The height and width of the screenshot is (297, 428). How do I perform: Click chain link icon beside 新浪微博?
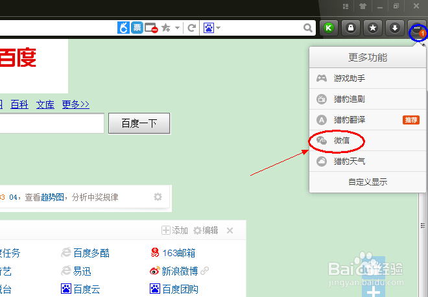(204, 271)
